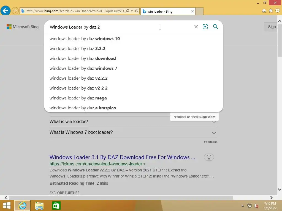Select suggestion 'windows loader by daz windows 7'
The height and width of the screenshot is (211, 282).
pyautogui.click(x=134, y=68)
